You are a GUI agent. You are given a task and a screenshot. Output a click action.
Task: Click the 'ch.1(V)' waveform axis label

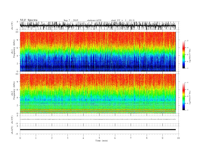coord(12,26)
